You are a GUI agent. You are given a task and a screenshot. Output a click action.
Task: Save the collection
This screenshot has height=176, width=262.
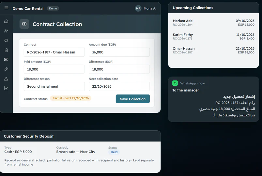click(x=133, y=99)
